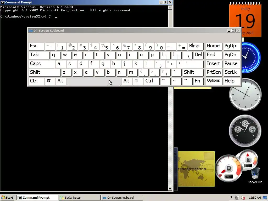Open the Start menu
This screenshot has height=201, width=268.
click(x=8, y=198)
